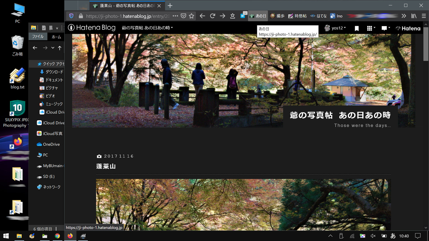Screen dimensions: 429x241
Task: Open a new tab with plus button
Action: 170,6
